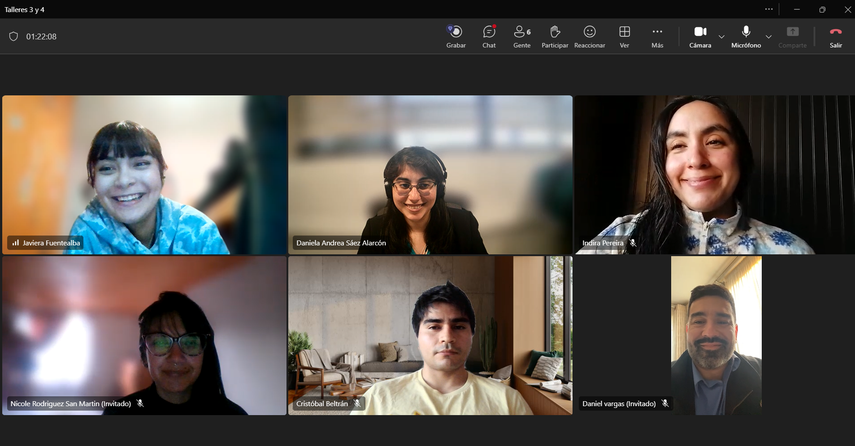Open the title bar ellipsis menu
Image resolution: width=855 pixels, height=446 pixels.
click(x=769, y=9)
